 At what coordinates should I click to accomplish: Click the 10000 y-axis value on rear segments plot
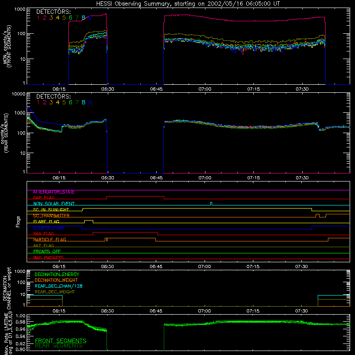(19, 94)
